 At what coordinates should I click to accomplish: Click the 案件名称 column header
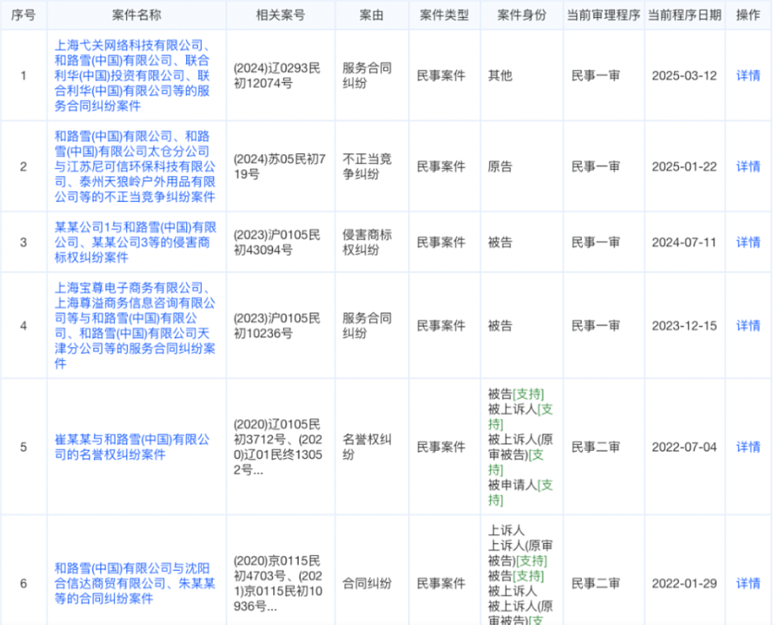pyautogui.click(x=137, y=15)
